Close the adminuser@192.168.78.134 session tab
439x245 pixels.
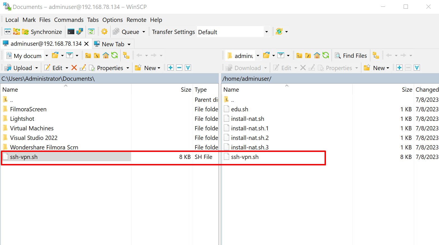pos(86,44)
